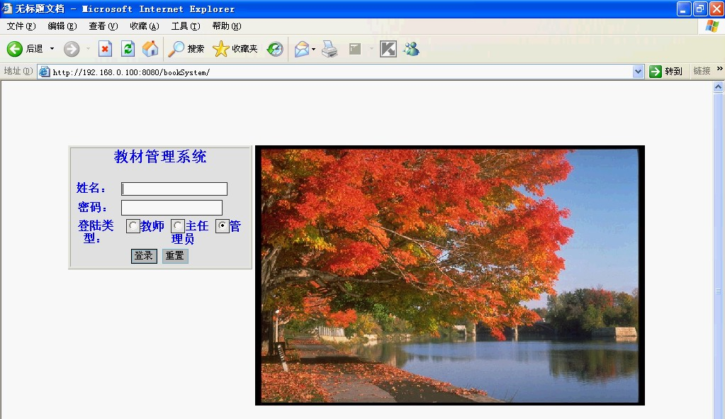Open the Messenger people icon

[x=411, y=49]
